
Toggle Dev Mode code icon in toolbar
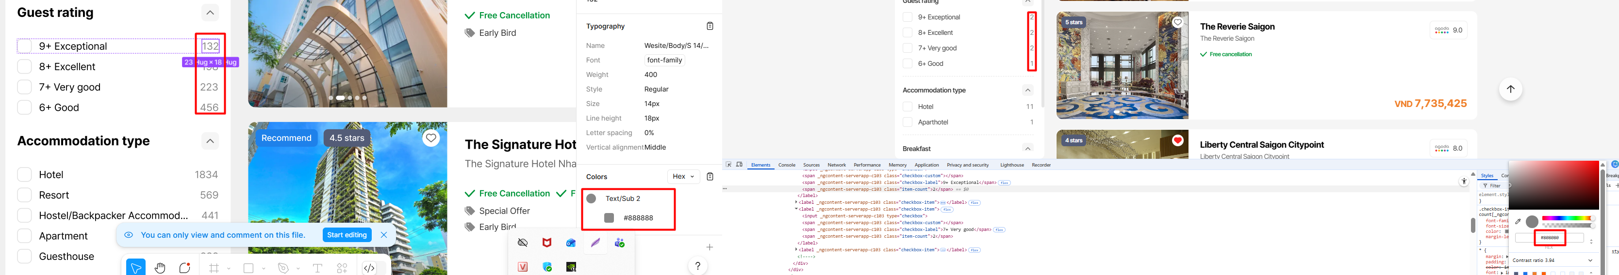(369, 267)
